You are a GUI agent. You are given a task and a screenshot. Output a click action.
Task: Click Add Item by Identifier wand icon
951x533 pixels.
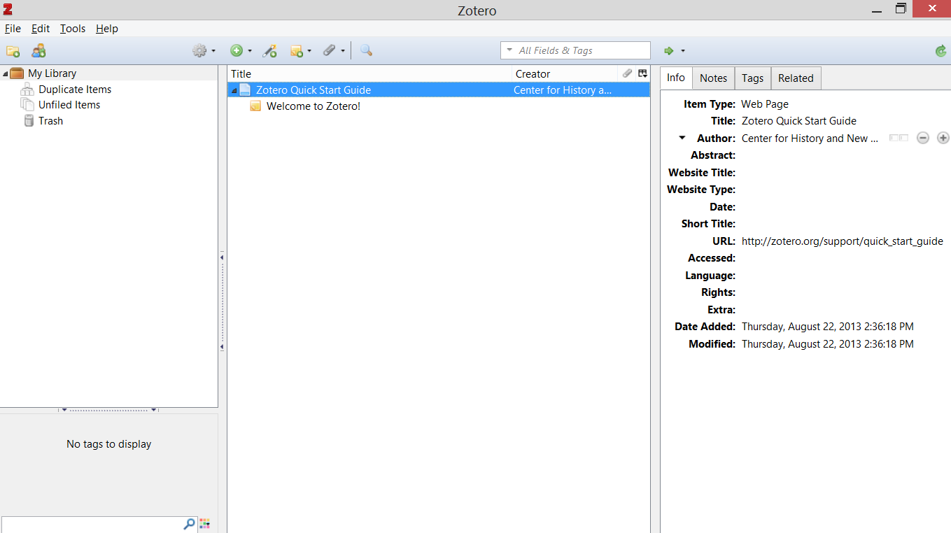pyautogui.click(x=269, y=51)
